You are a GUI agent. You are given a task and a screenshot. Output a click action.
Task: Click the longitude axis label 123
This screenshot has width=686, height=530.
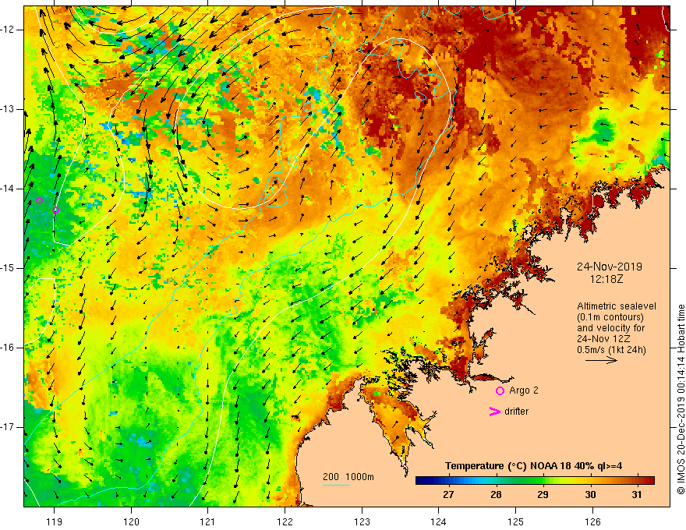click(x=362, y=521)
